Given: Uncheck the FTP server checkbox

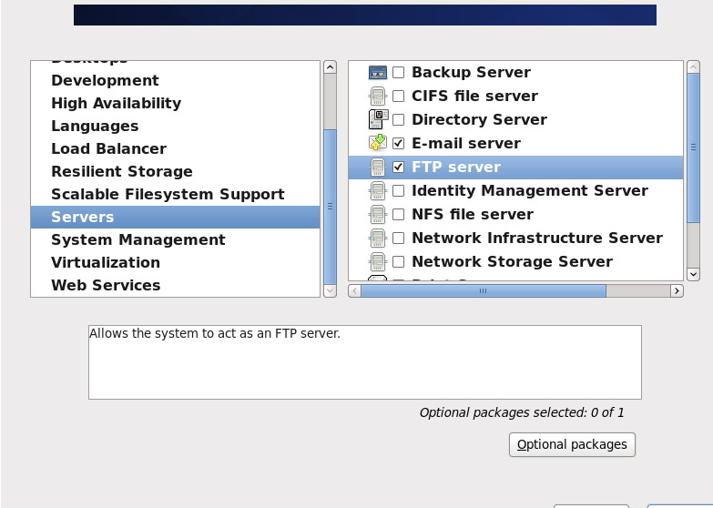Looking at the screenshot, I should click(398, 167).
